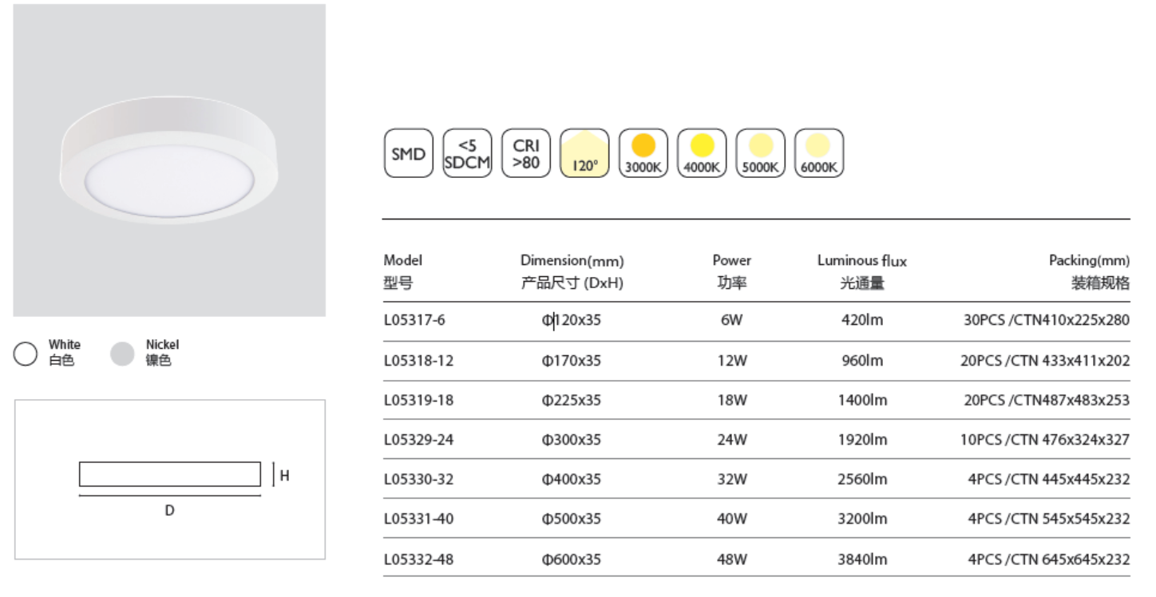Choose the White finish swatch
Viewport: 1156px width, 597px height.
pyautogui.click(x=26, y=354)
